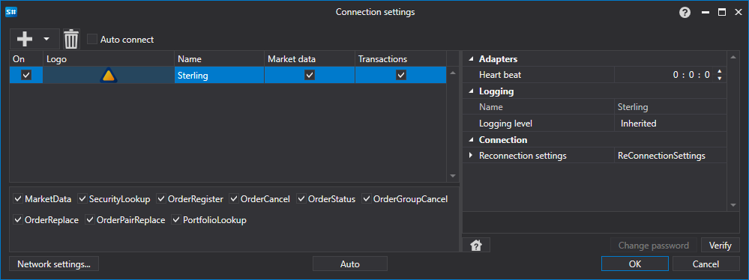Open the help question mark icon
This screenshot has width=749, height=280.
click(x=685, y=13)
